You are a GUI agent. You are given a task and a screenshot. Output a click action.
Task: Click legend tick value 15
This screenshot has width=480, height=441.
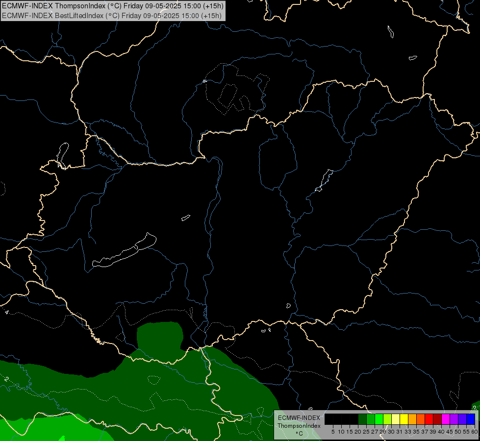[350, 432]
